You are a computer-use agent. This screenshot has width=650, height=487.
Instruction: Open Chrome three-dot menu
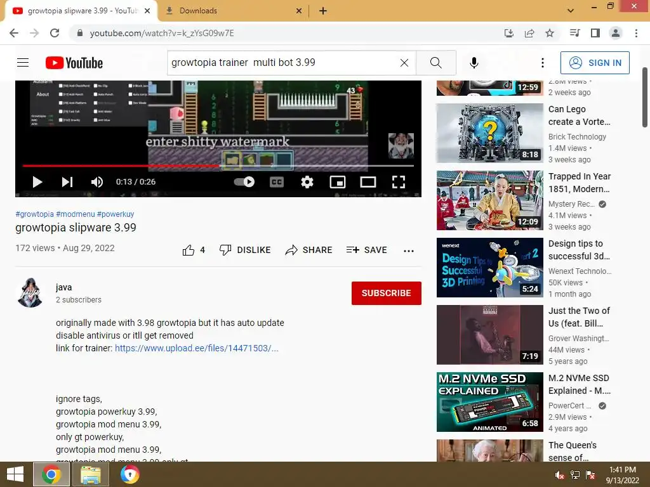[x=636, y=33]
